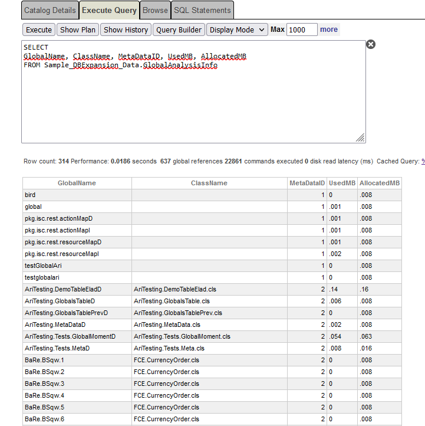Click 'AriTesting.GlobalsTablePrevD' cell
Viewport: 425px width, 426px height.
(77, 313)
